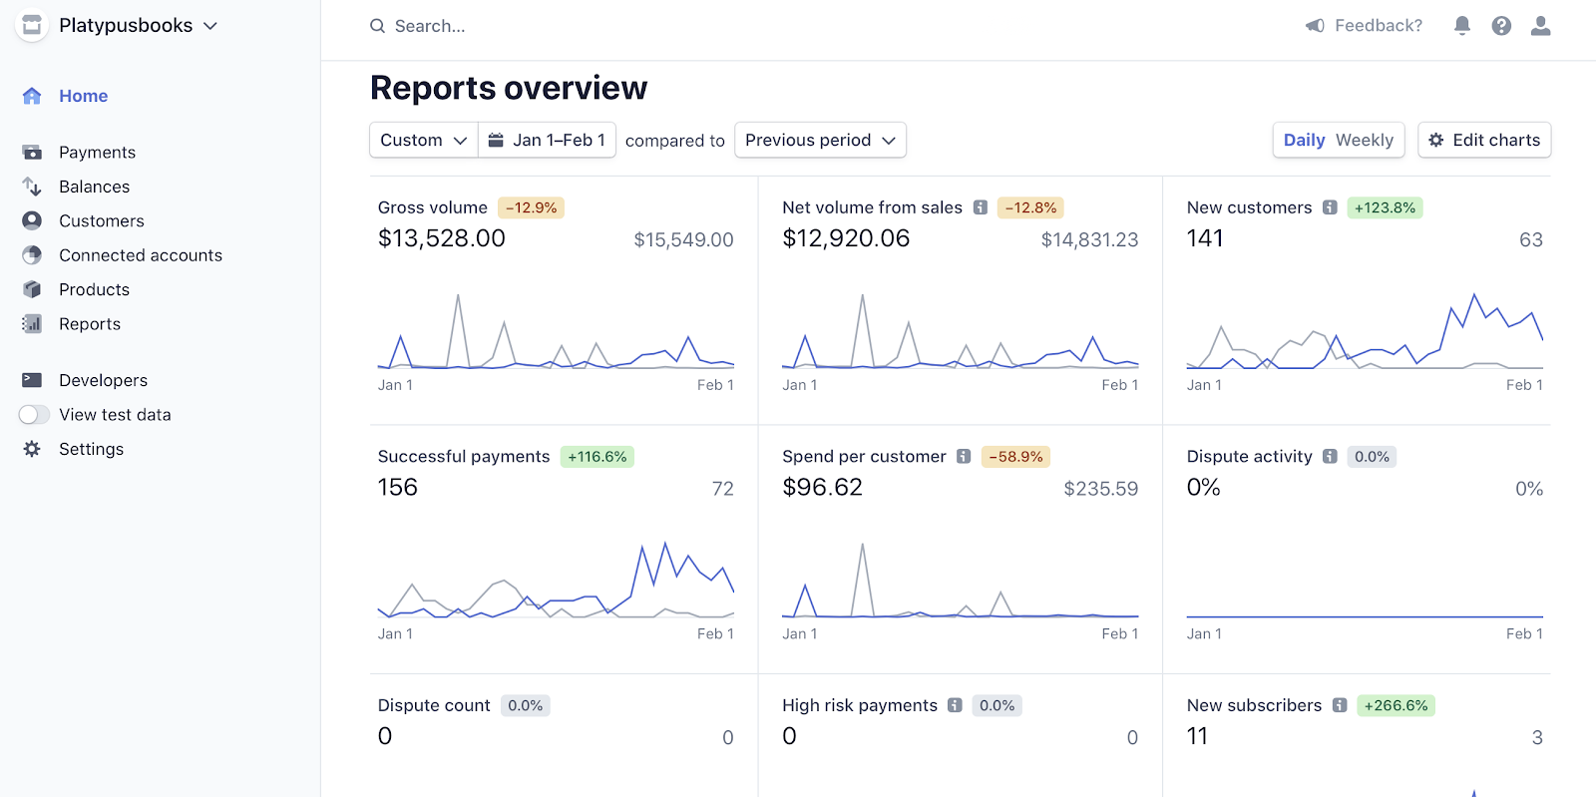Click the Home house icon
The width and height of the screenshot is (1596, 797).
pos(32,96)
